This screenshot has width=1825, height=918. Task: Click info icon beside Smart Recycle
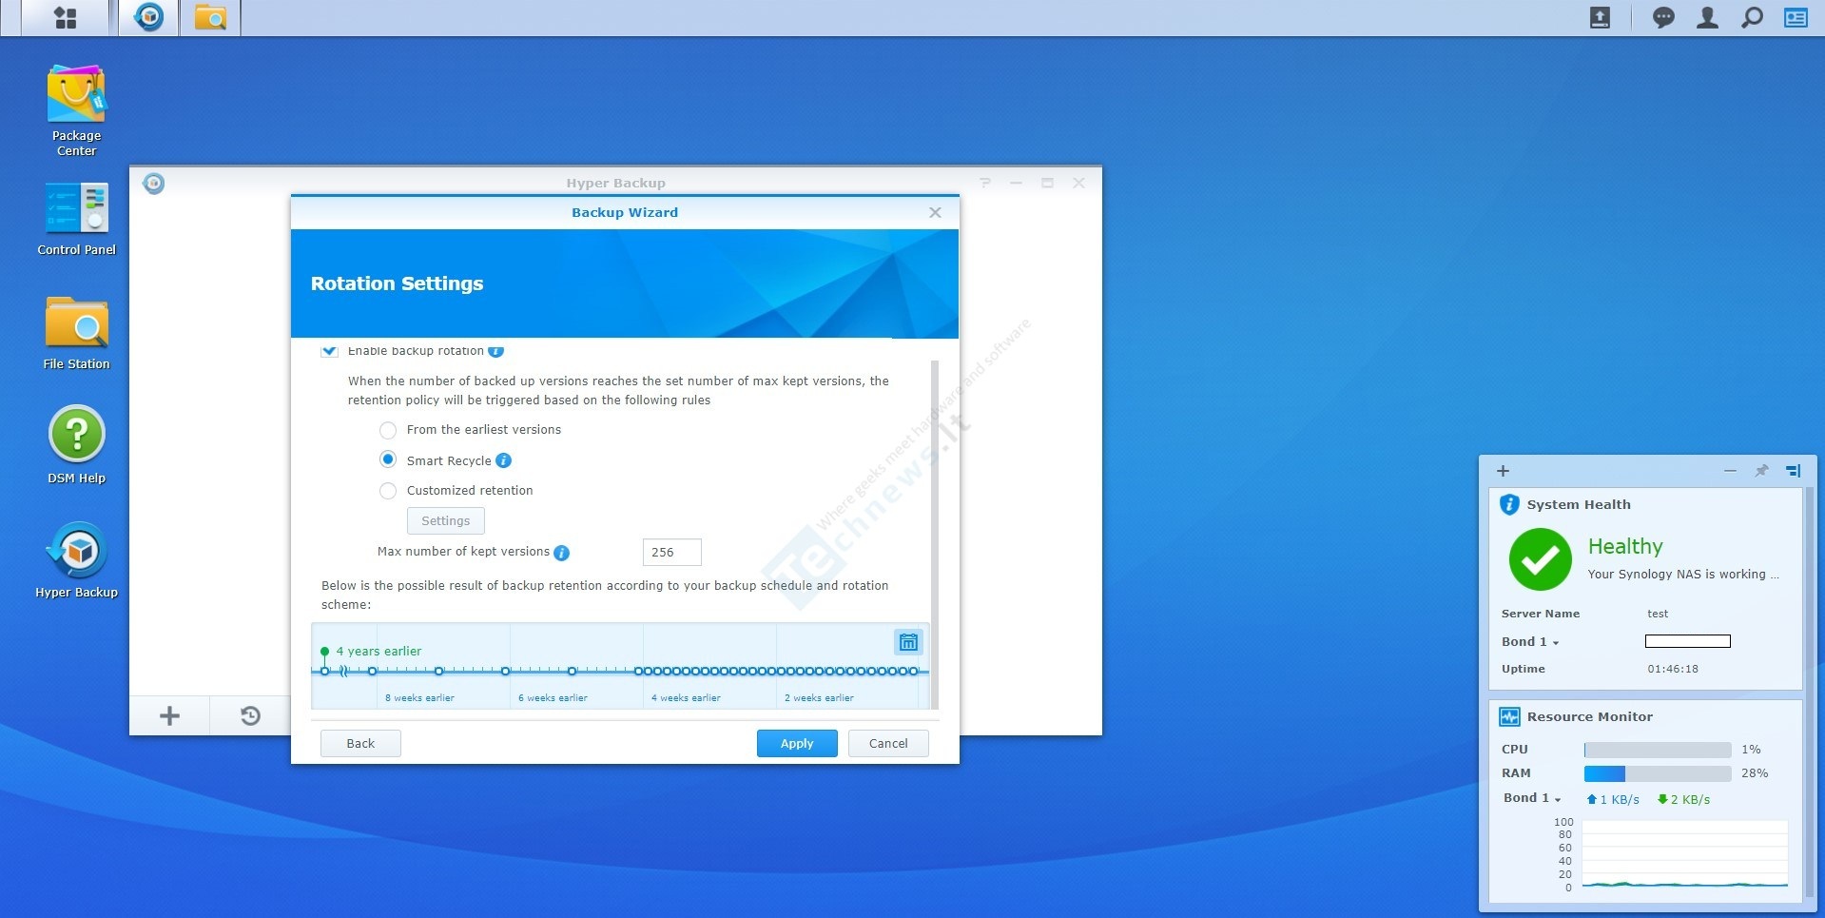504,460
